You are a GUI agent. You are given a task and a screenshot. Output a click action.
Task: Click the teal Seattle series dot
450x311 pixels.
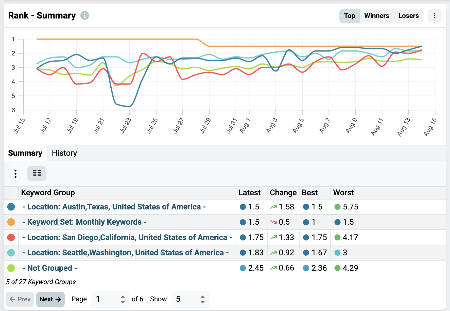[x=11, y=252]
